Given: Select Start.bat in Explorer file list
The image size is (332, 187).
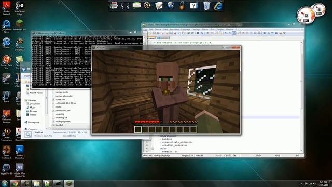Looking at the screenshot, I should 59,125.
